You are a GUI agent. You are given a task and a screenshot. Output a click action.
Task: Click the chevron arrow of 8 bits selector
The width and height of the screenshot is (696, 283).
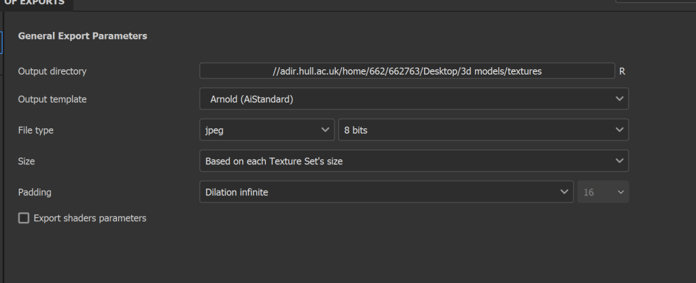click(620, 130)
